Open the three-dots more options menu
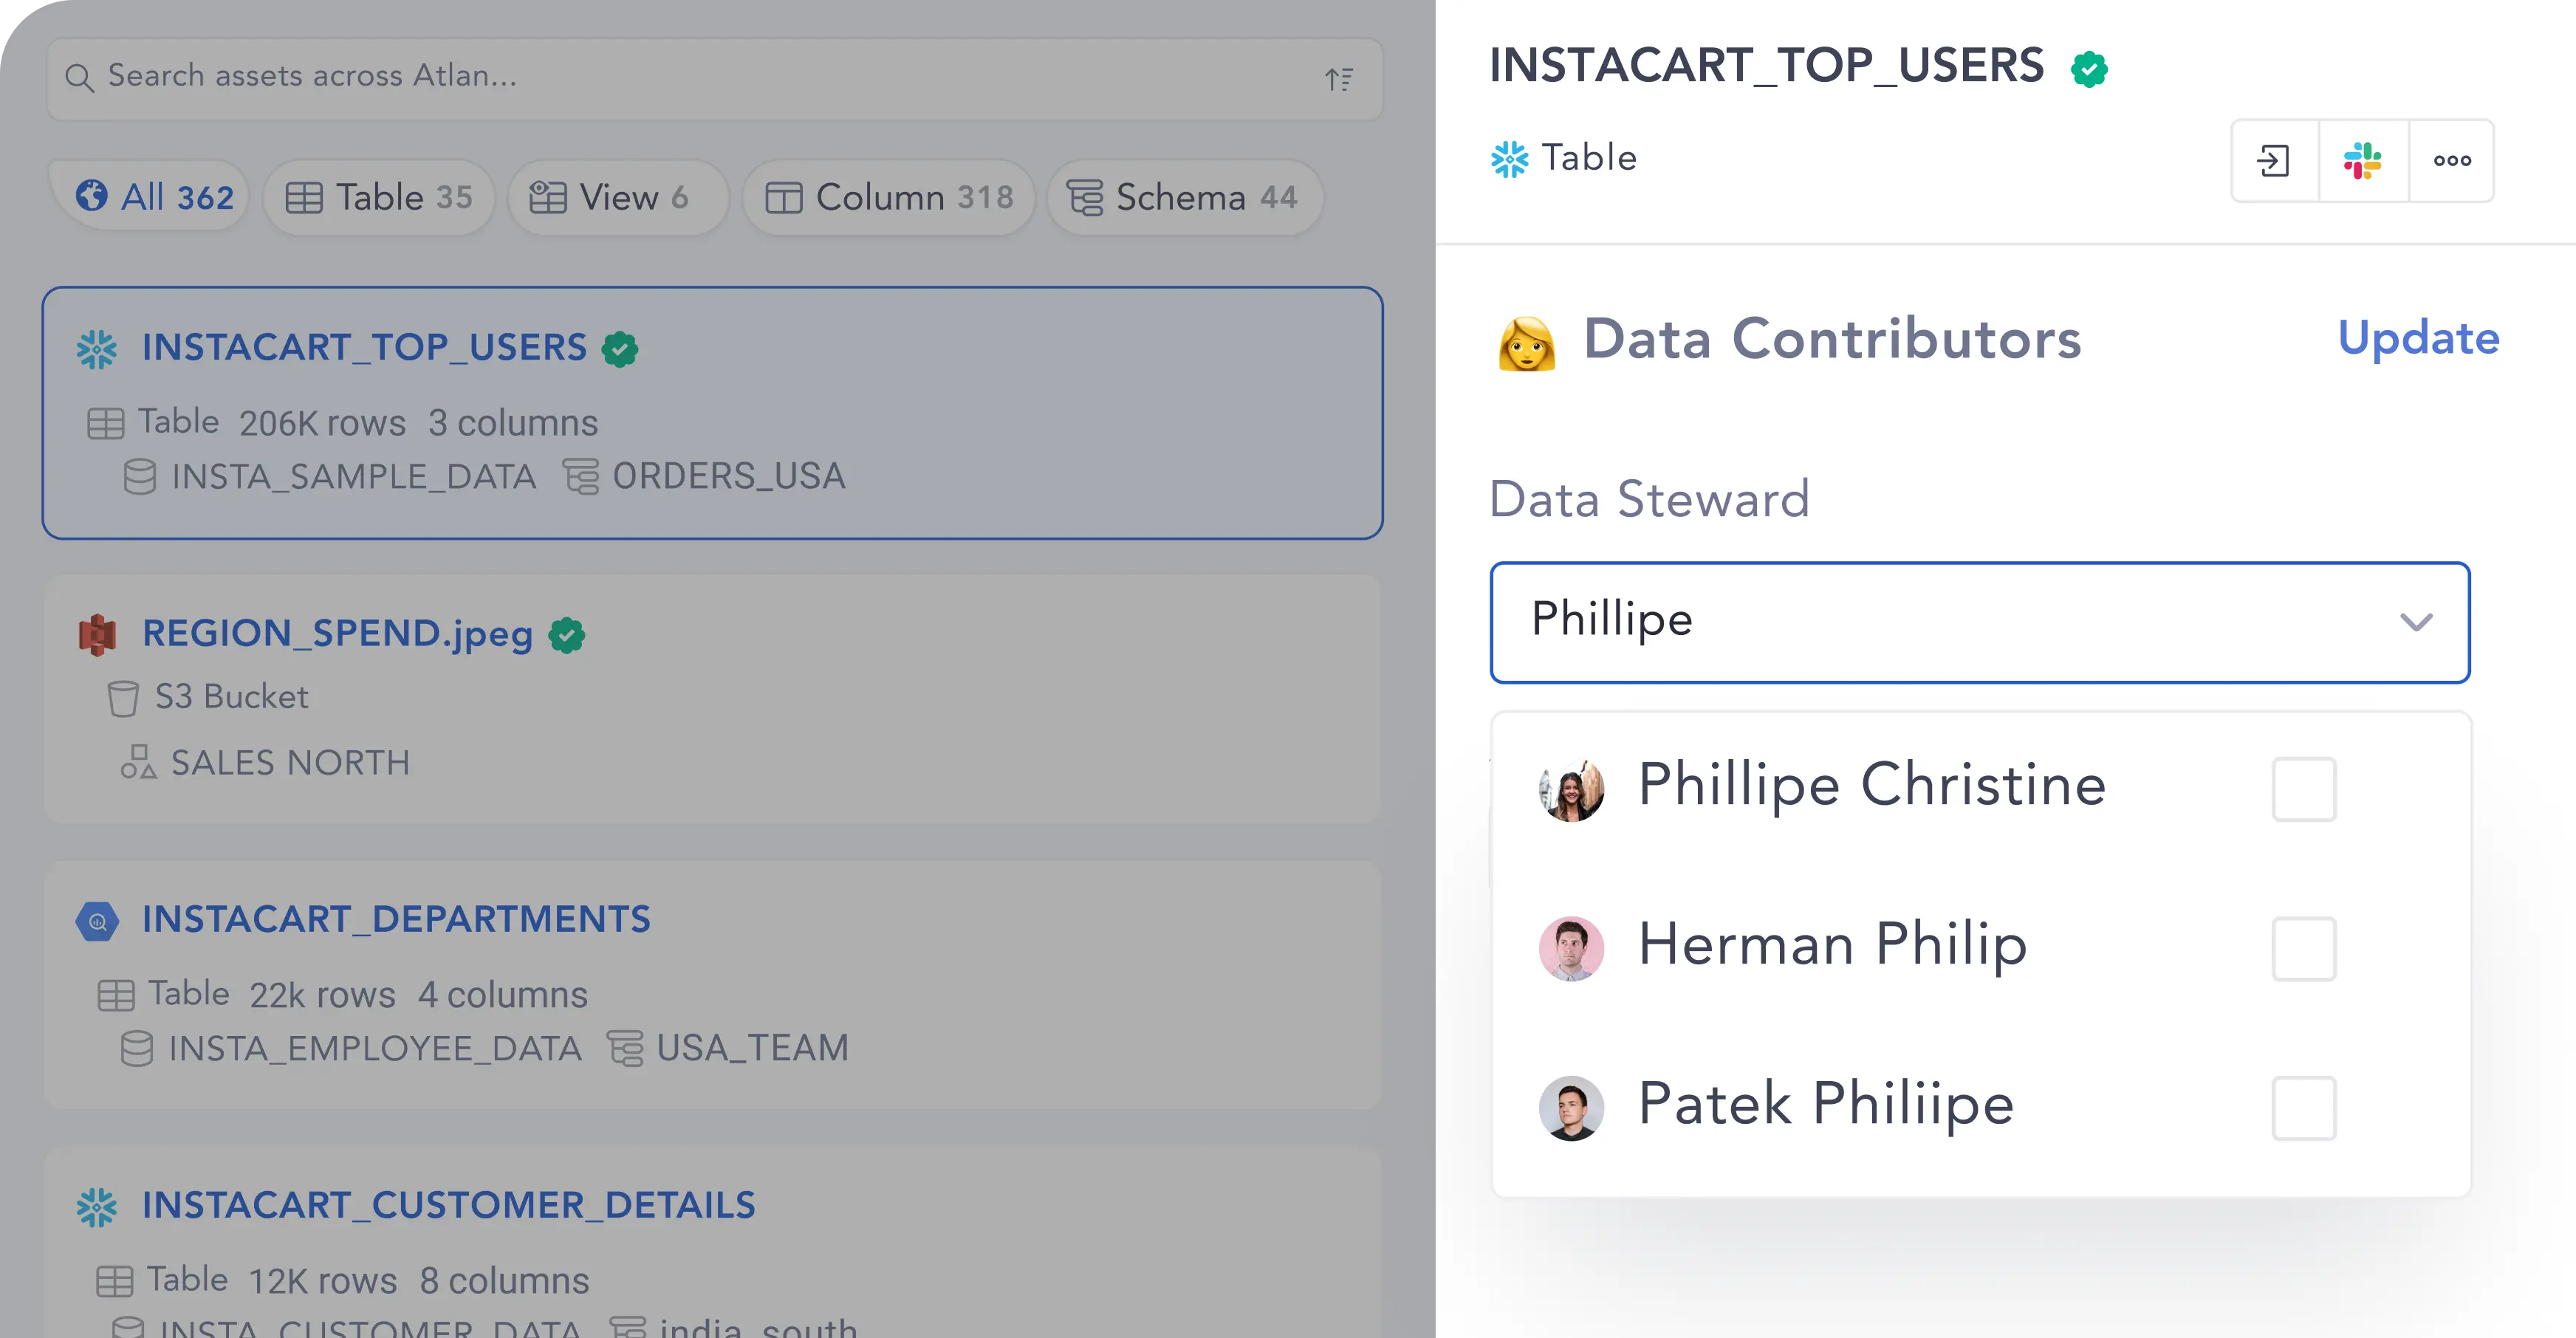2576x1338 pixels. pyautogui.click(x=2452, y=161)
